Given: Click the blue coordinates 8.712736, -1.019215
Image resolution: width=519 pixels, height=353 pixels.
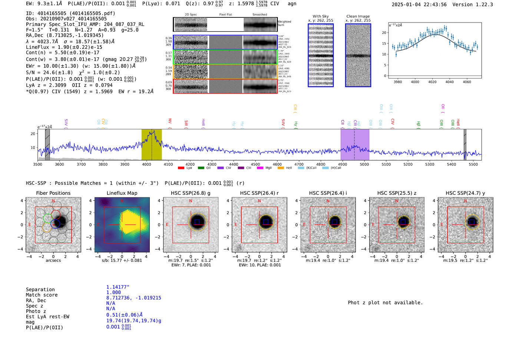Looking at the screenshot, I should (x=134, y=298).
